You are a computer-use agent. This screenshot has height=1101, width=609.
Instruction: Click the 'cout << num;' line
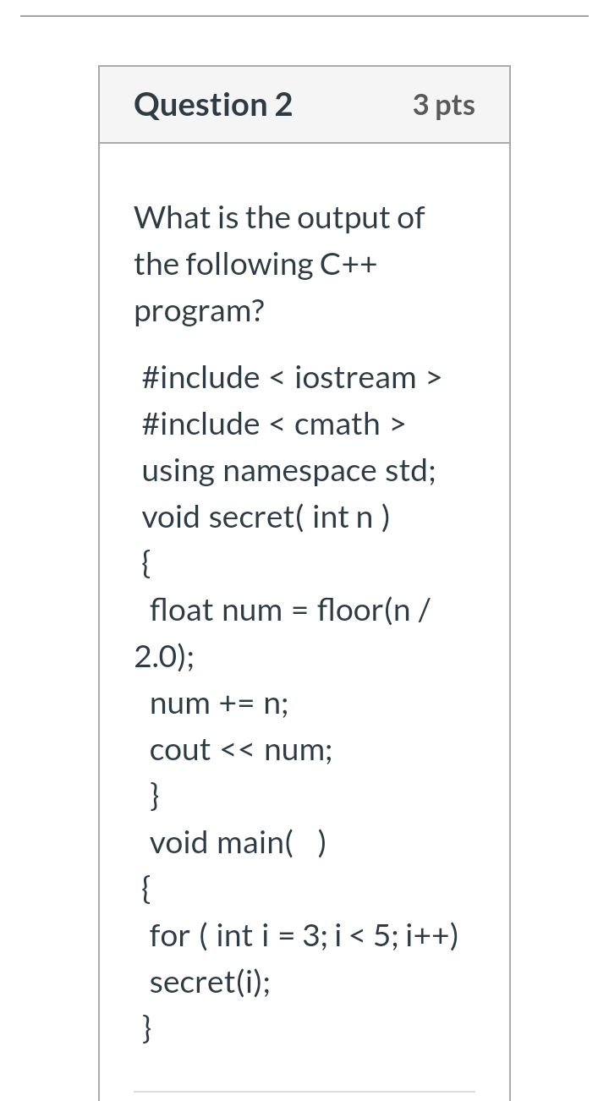[x=241, y=749]
